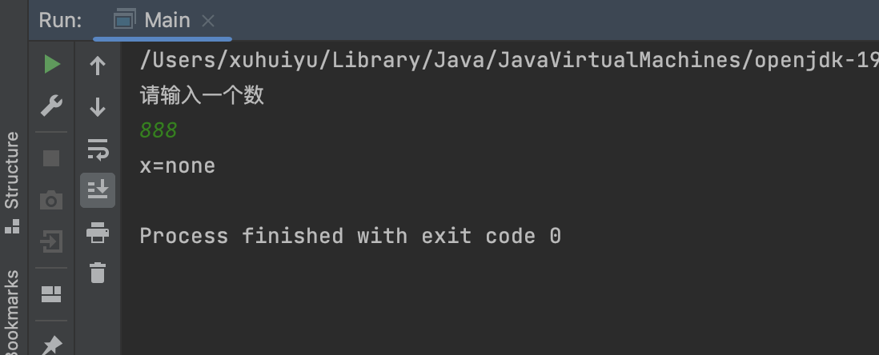879x355 pixels.
Task: Click the Exit icon in Run toolbar
Action: 51,241
